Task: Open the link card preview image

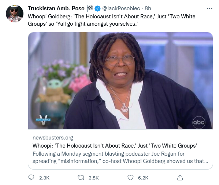Action: click(x=120, y=81)
